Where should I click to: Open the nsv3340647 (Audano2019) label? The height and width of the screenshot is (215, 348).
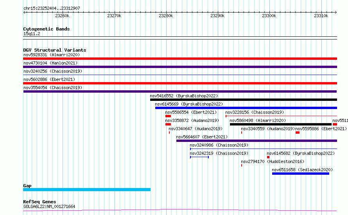pyautogui.click(x=196, y=129)
